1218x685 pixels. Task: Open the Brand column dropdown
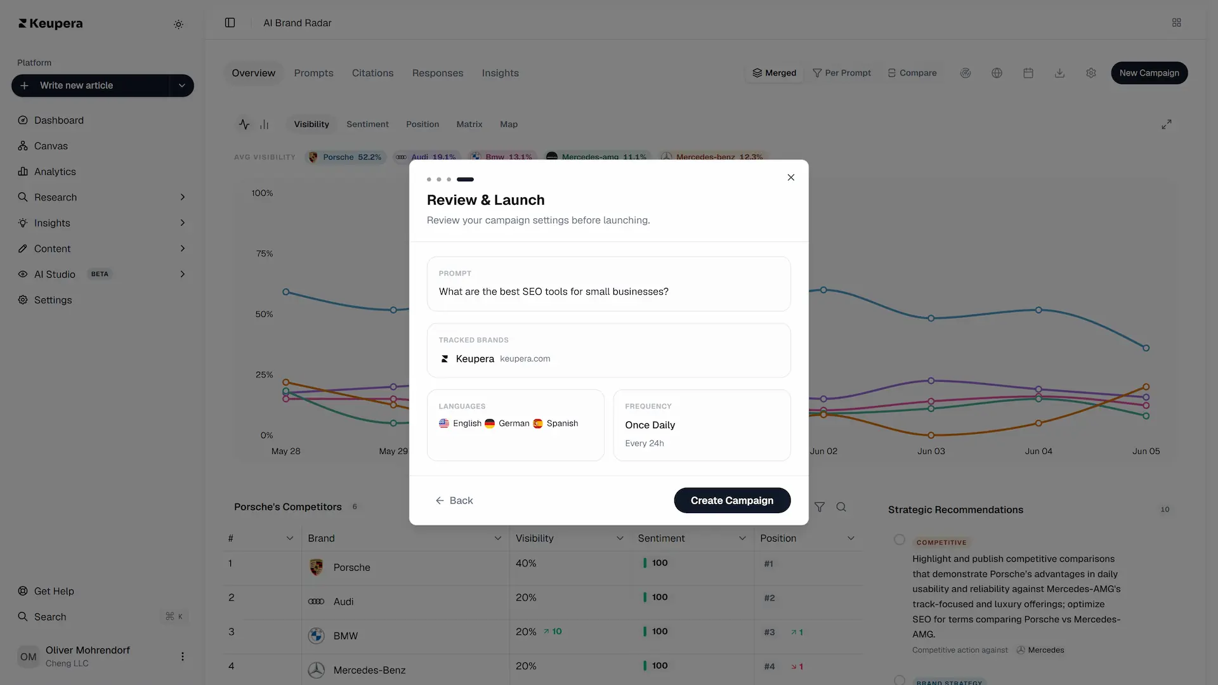pyautogui.click(x=498, y=538)
